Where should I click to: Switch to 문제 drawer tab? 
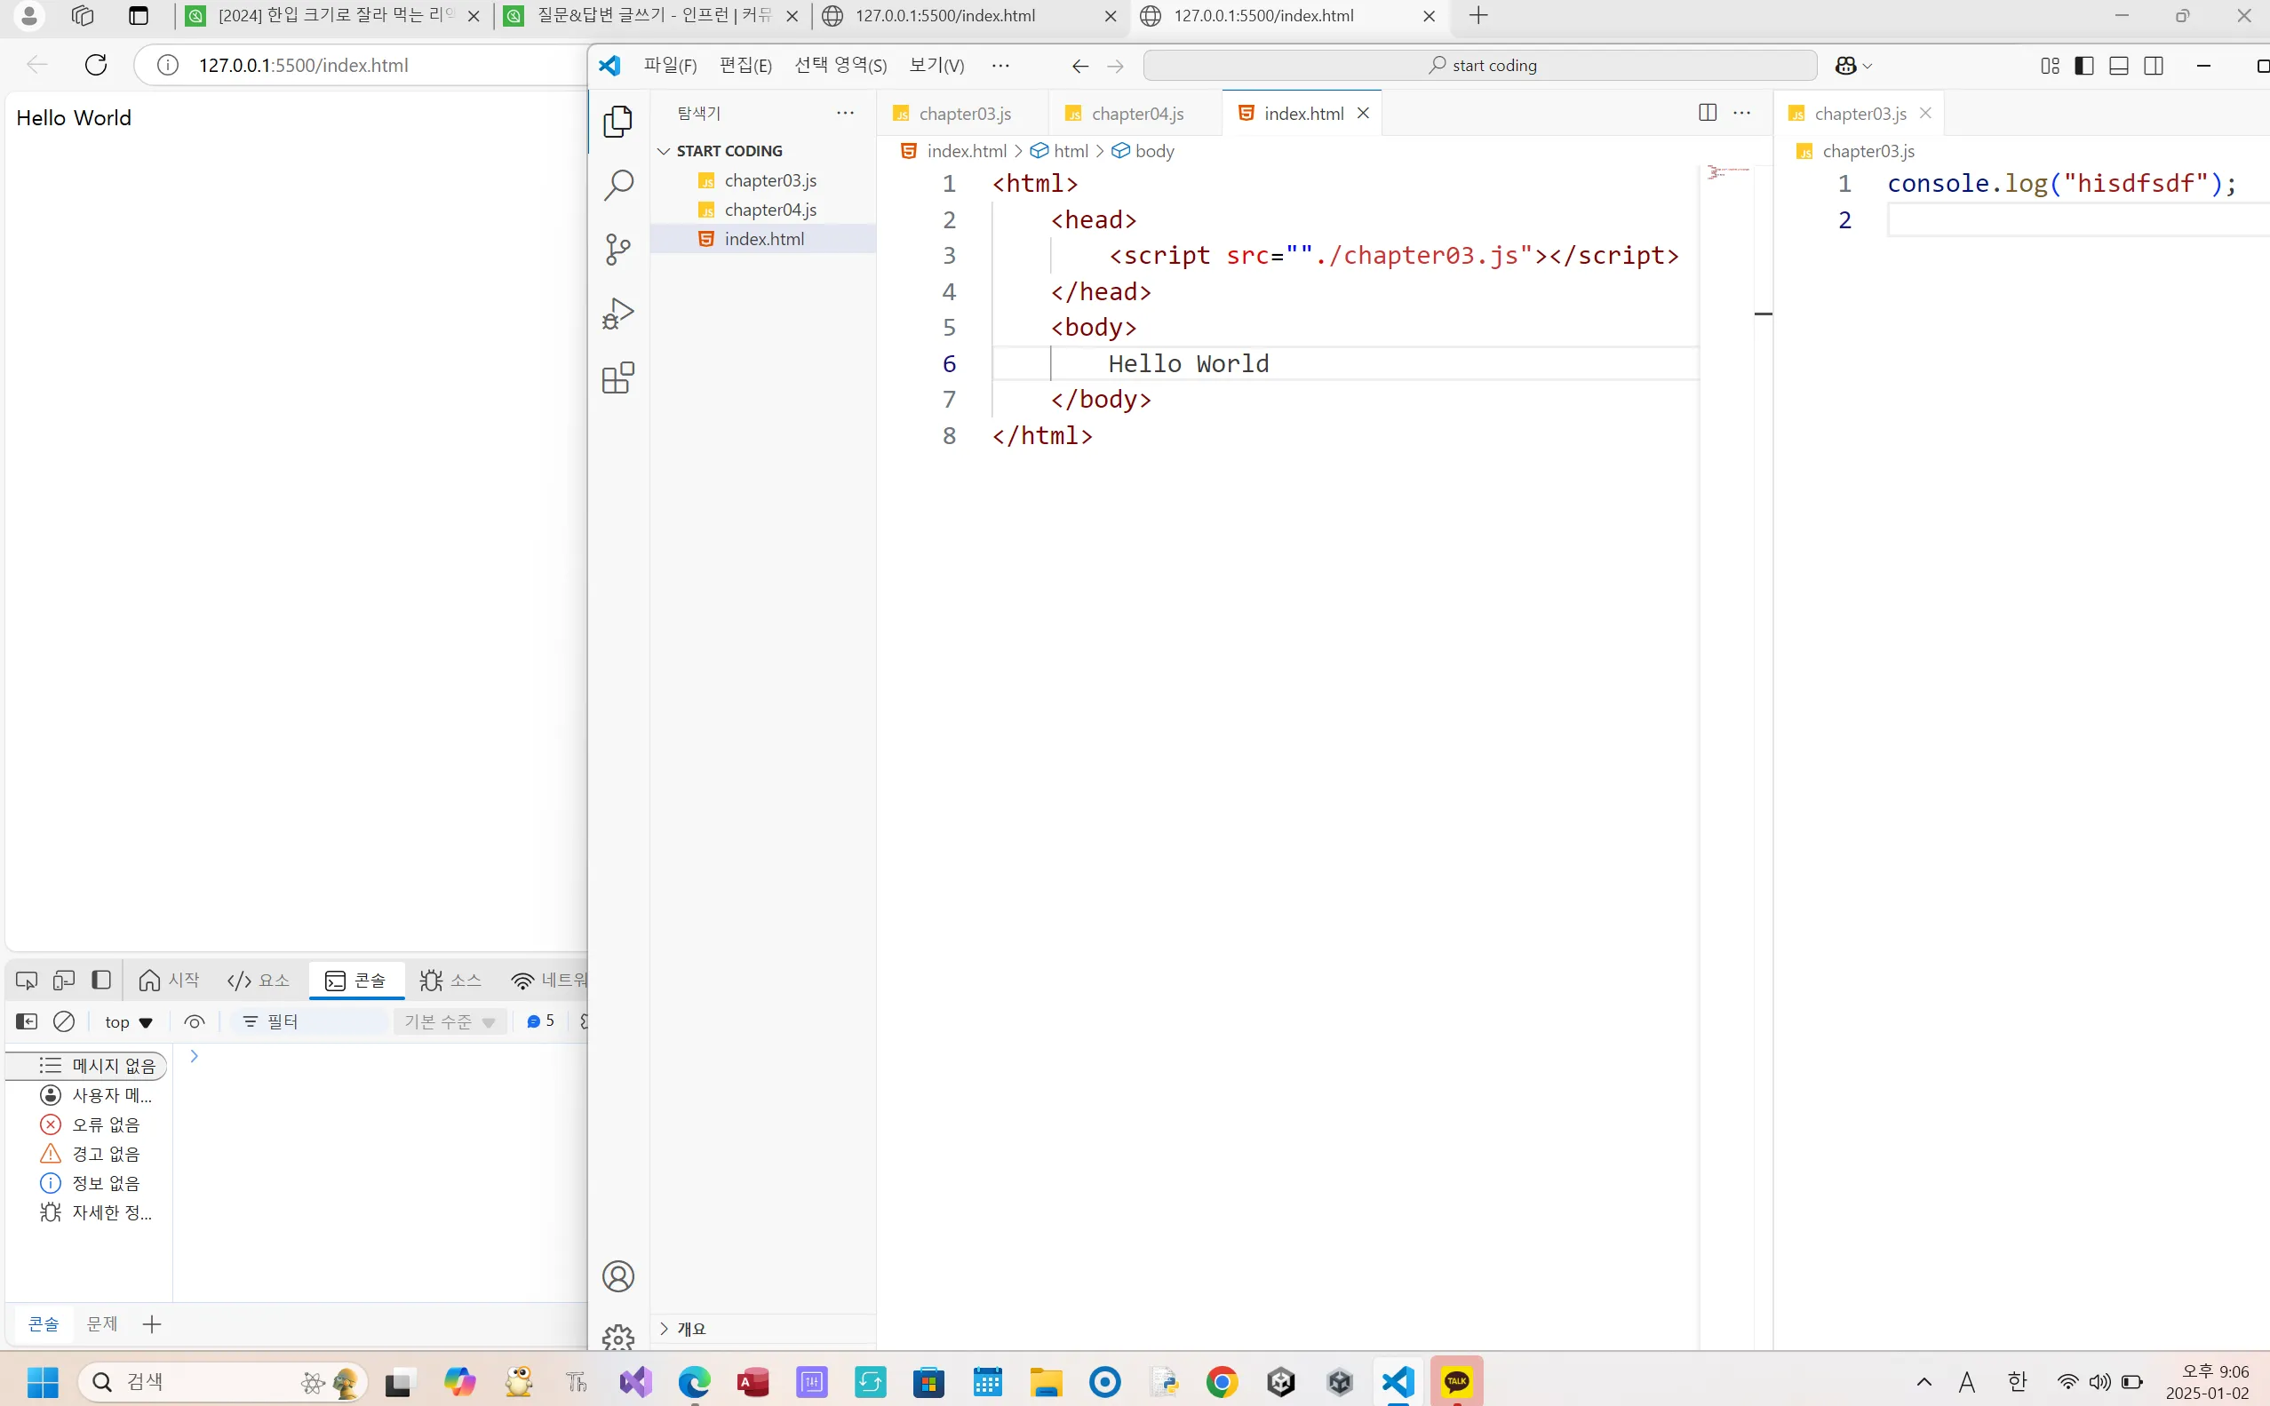click(x=101, y=1323)
